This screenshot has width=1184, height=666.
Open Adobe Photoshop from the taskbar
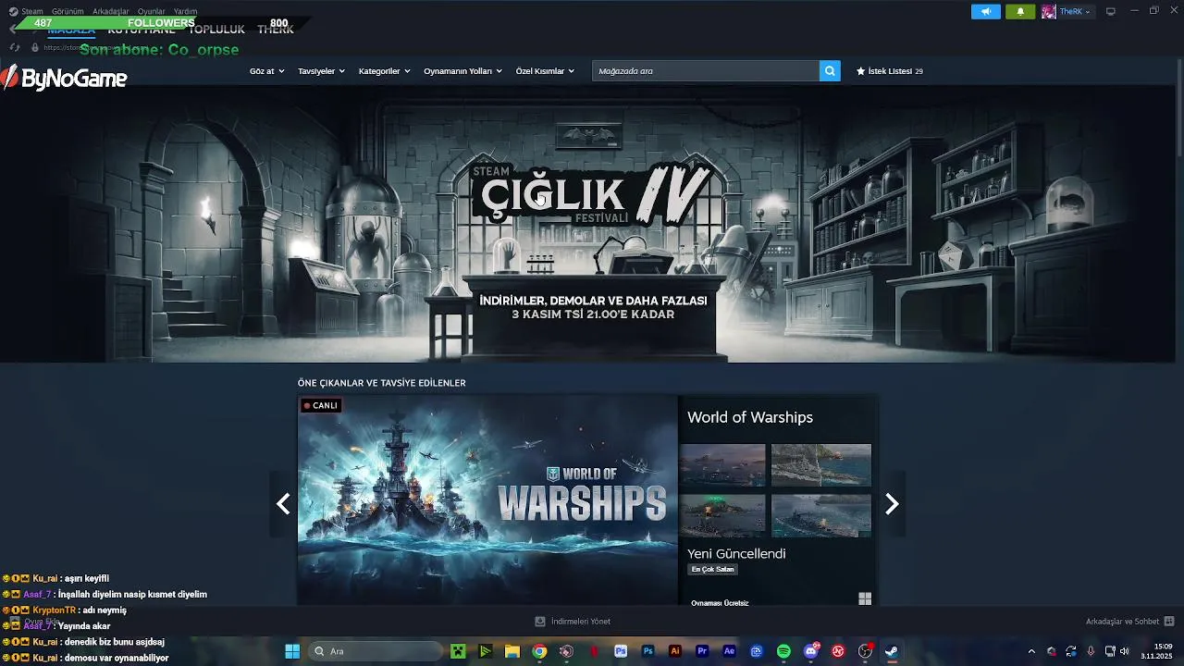[x=647, y=651]
